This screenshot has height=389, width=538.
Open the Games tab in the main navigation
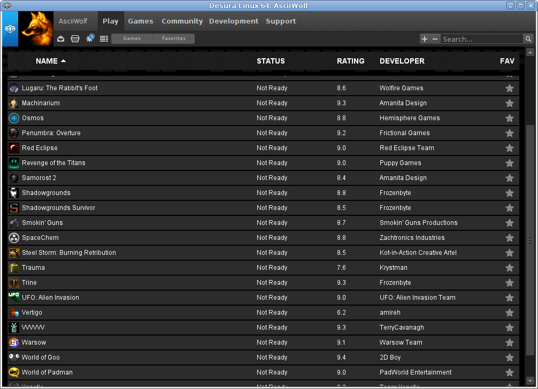point(141,21)
